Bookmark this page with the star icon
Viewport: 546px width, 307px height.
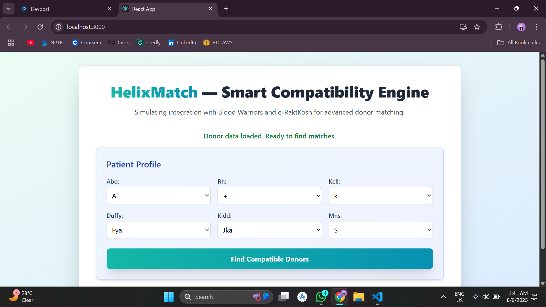[x=477, y=27]
